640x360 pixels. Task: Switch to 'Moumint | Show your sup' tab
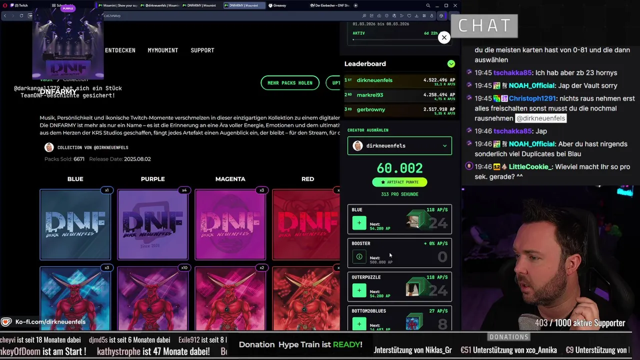pyautogui.click(x=118, y=5)
